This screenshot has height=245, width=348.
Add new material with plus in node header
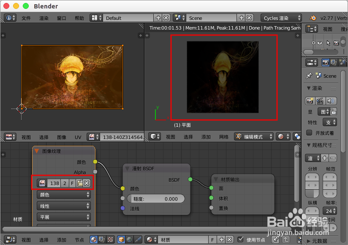click(221, 240)
